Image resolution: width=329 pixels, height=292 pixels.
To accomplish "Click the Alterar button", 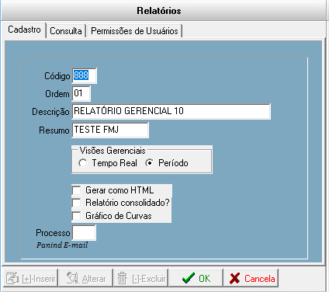I will pos(86,278).
